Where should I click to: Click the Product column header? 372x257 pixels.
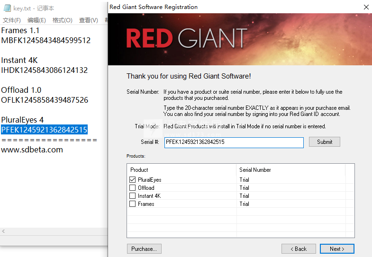(x=181, y=170)
